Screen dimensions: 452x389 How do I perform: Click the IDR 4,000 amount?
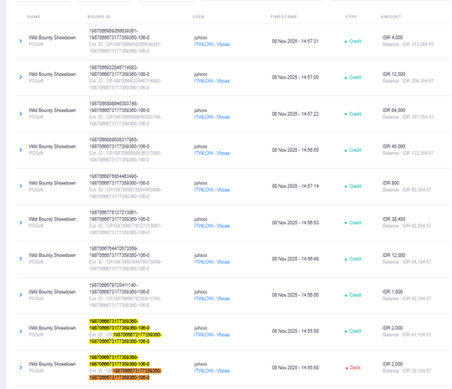point(392,37)
